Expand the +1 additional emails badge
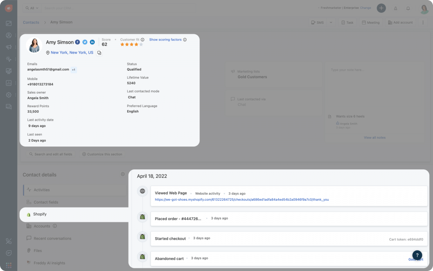This screenshot has height=271, width=433. pos(74,69)
